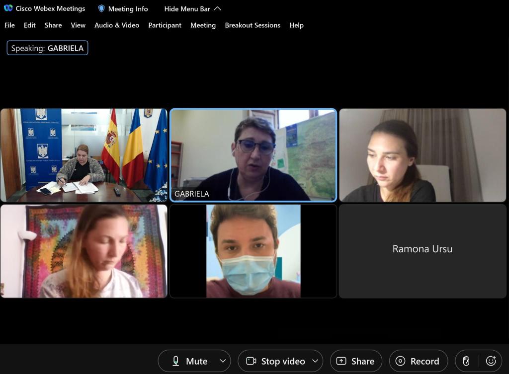The width and height of the screenshot is (509, 374).
Task: Click the raise hand icon
Action: point(466,361)
